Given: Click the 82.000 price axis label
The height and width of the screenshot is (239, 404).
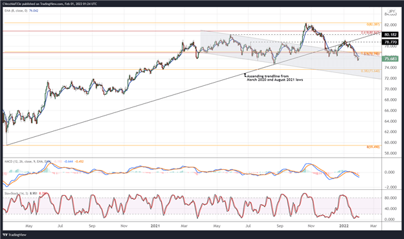Looking at the screenshot, I should (x=390, y=25).
